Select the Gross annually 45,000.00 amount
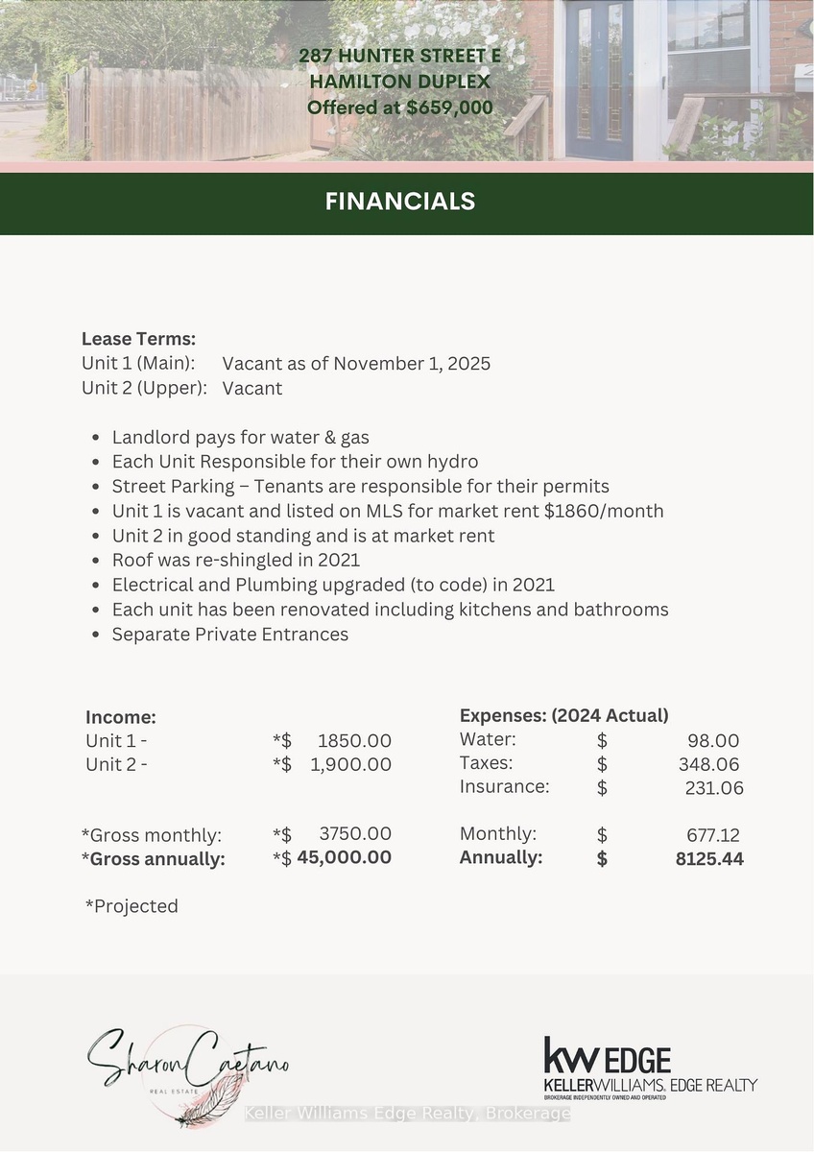814x1152 pixels. click(344, 857)
